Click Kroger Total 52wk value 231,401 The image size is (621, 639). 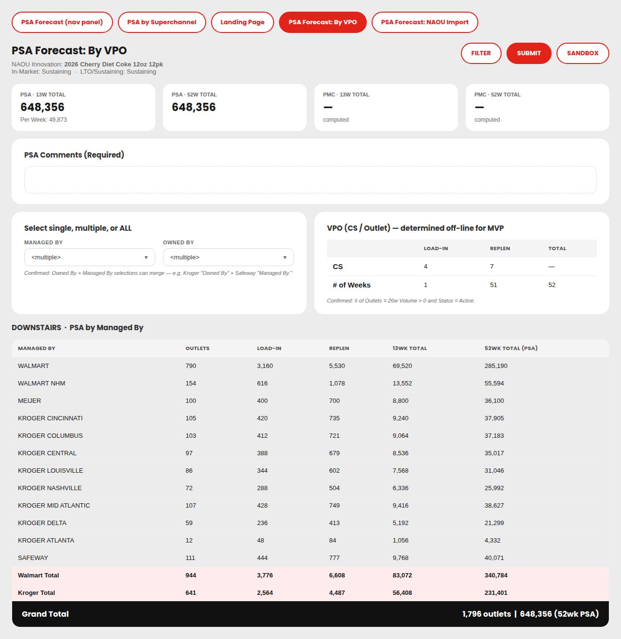tap(496, 593)
